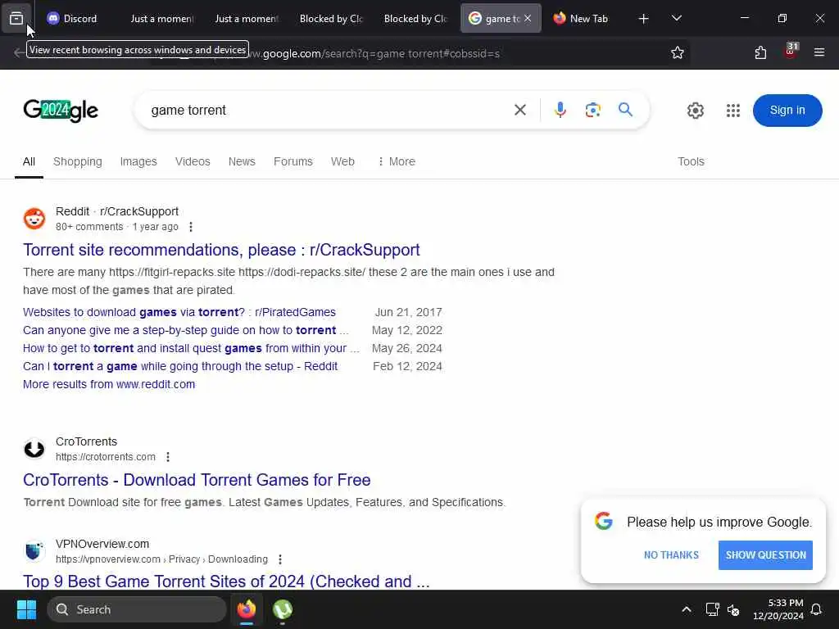This screenshot has height=629, width=839.
Task: Open 'More results from www.reddit.com' link
Action: point(109,385)
